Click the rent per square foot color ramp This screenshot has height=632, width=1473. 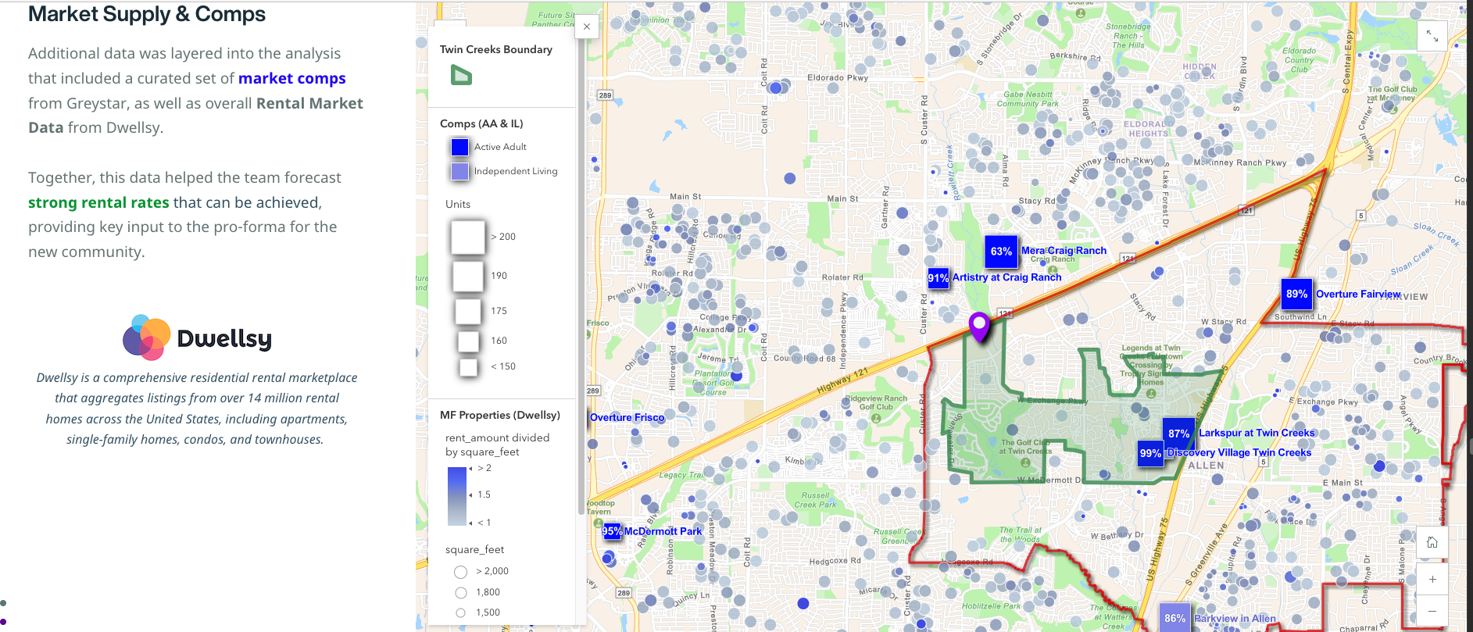[457, 496]
